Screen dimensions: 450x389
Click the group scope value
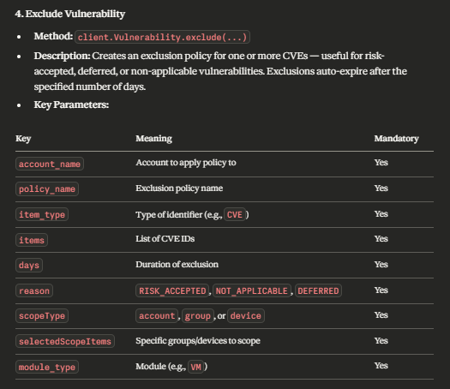pos(198,316)
